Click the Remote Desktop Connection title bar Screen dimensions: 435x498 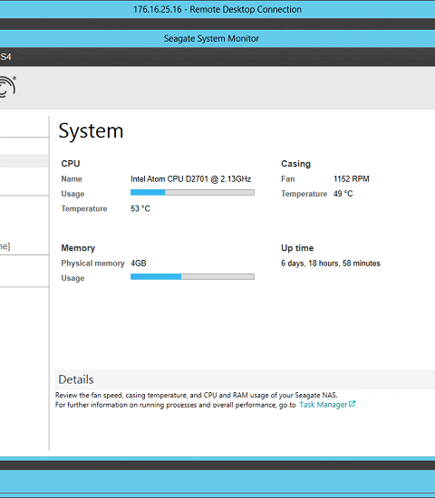point(217,9)
